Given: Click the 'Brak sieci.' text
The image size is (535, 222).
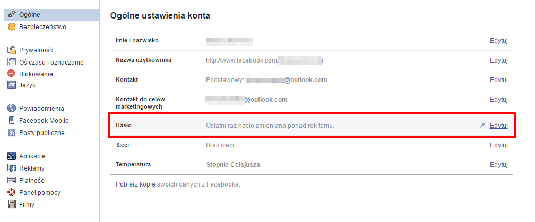Looking at the screenshot, I should coord(221,145).
